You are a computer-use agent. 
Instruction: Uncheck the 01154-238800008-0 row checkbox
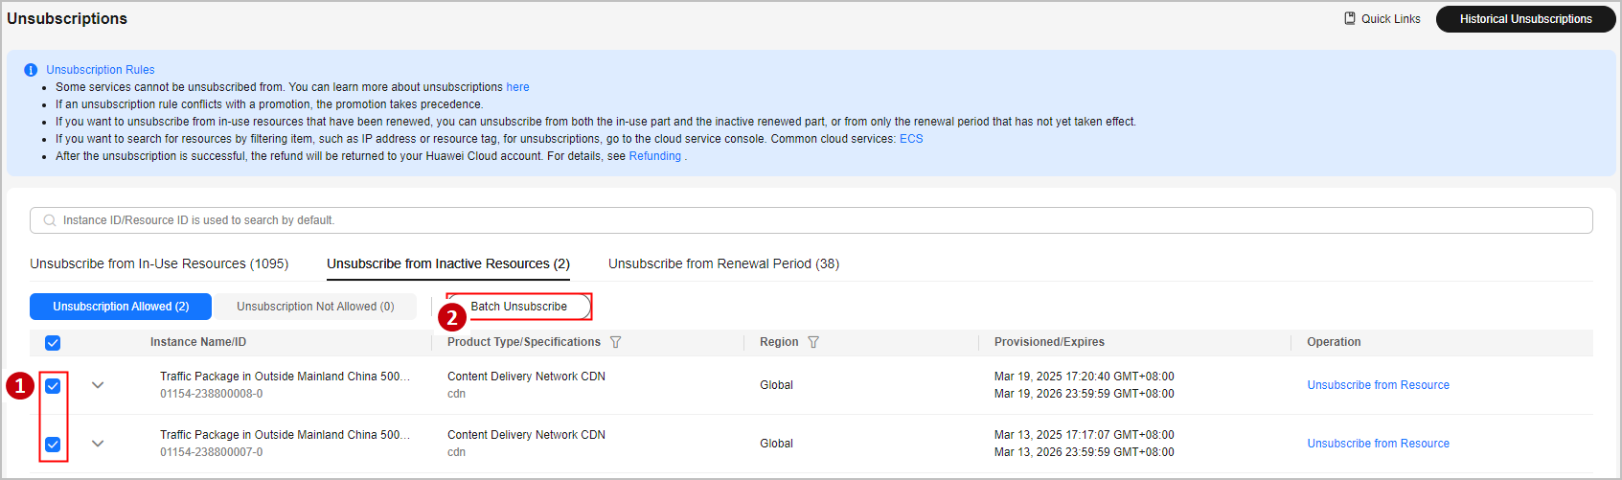(53, 386)
